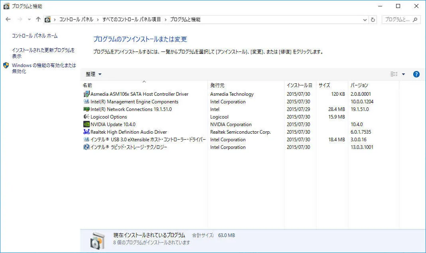The height and width of the screenshot is (253, 426).
Task: Select Realtek High Definition Audio Driver entry
Action: (x=129, y=132)
